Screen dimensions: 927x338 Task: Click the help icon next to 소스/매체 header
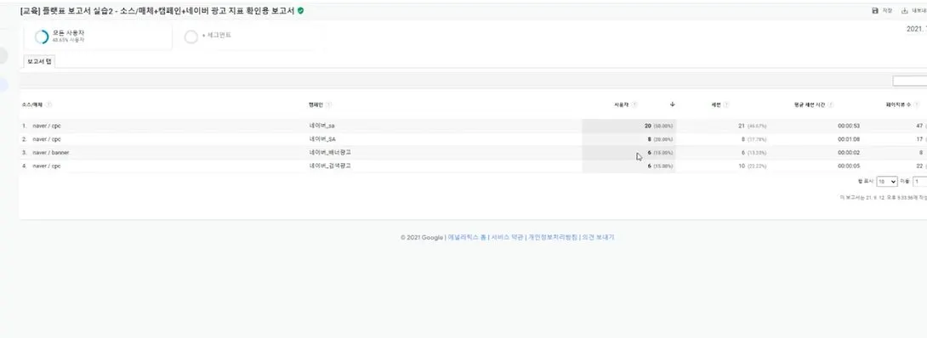[x=49, y=104]
